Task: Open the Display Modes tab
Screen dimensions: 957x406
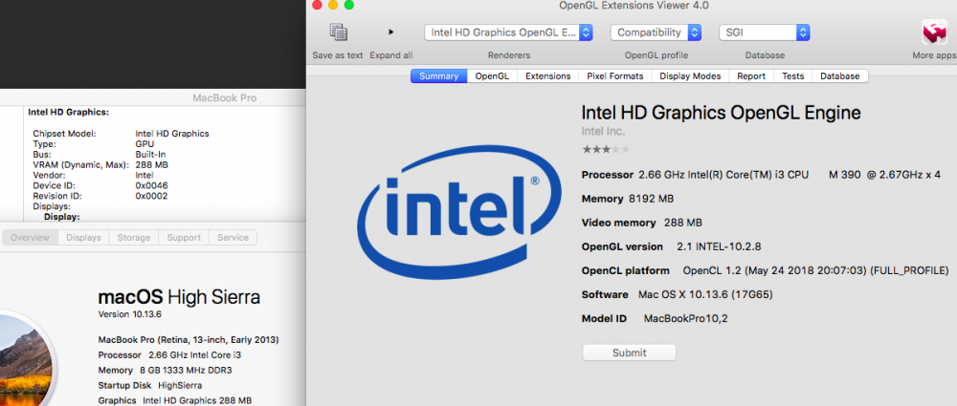Action: click(690, 76)
